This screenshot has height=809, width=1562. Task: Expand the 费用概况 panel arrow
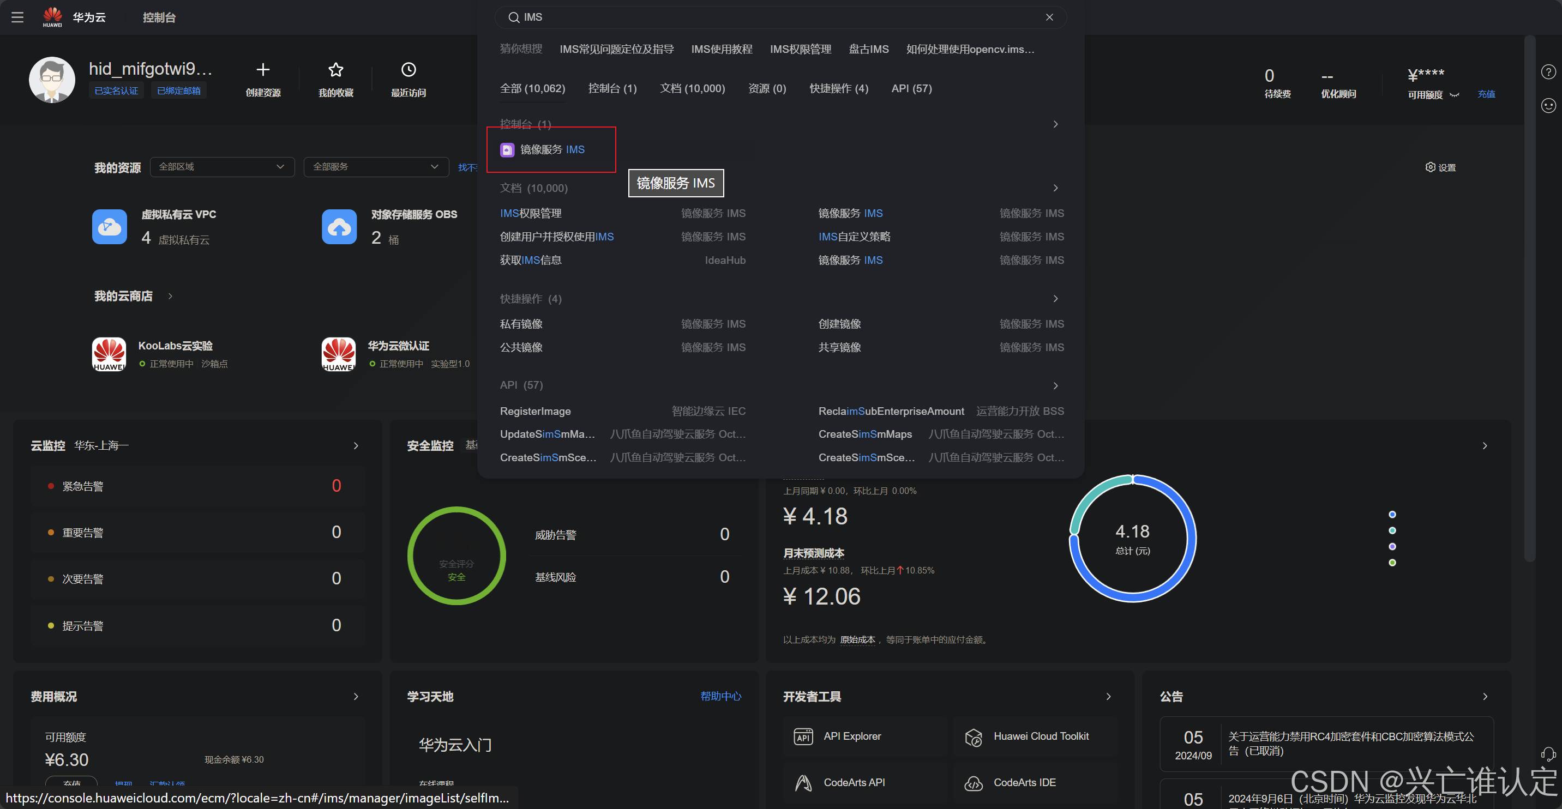coord(356,696)
